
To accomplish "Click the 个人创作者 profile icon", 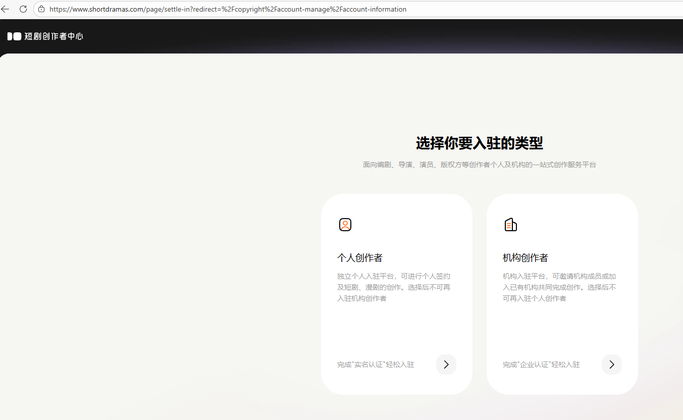I will (x=345, y=225).
